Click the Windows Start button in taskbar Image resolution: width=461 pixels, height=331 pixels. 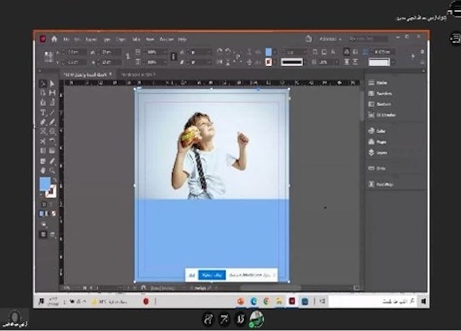(423, 301)
